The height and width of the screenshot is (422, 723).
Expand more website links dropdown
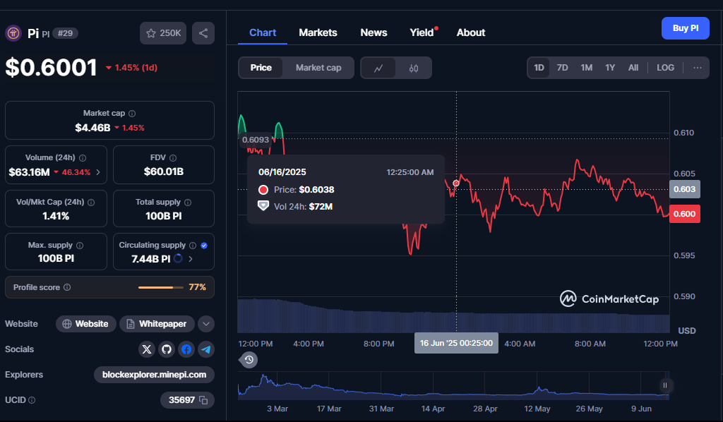(206, 324)
